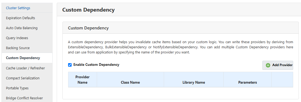The height and width of the screenshot is (102, 301).
Task: Click the Class Name column header
Action: (x=130, y=83)
